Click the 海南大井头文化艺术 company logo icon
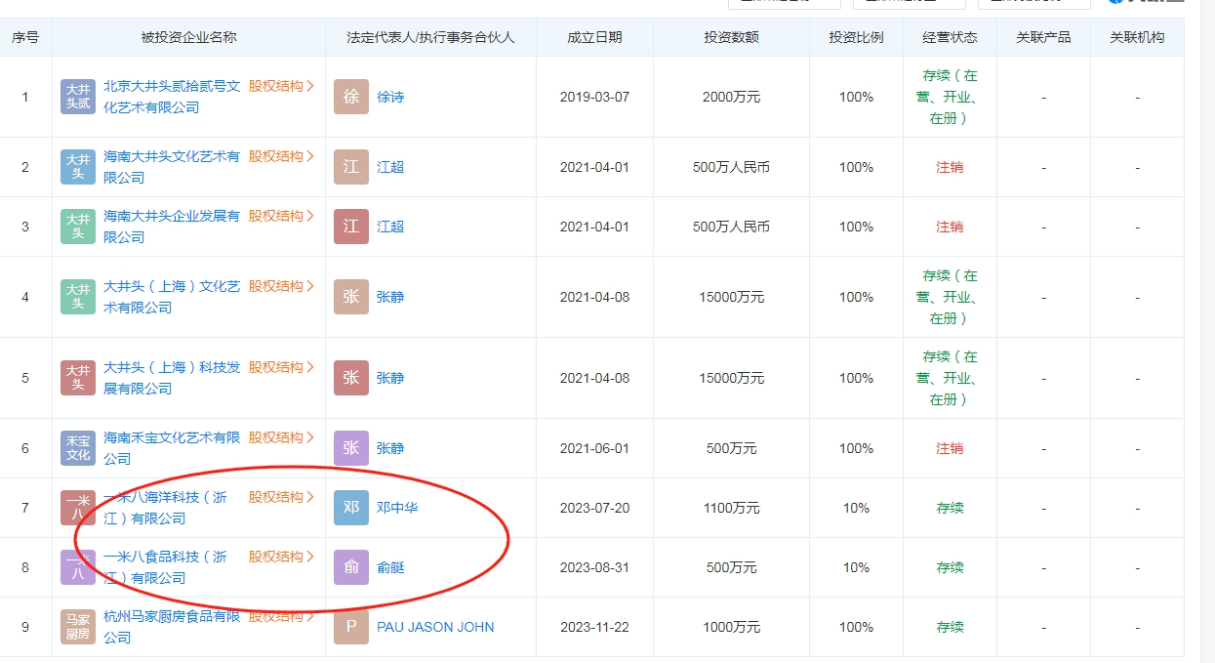 (x=78, y=167)
